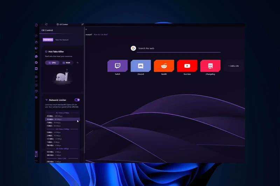Reload the GX Control panel
This screenshot has height=186, width=280.
(46, 24)
